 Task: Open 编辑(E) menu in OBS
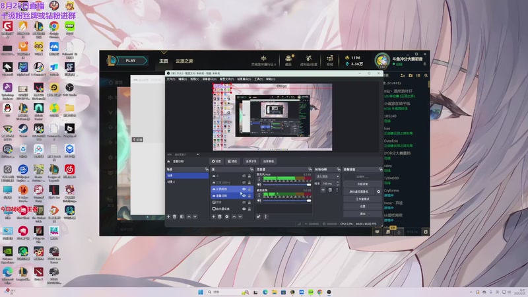[x=182, y=79]
